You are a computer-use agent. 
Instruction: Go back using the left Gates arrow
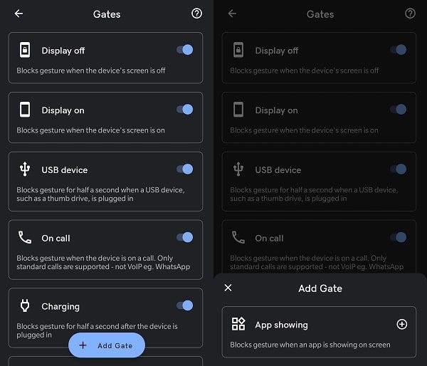pyautogui.click(x=19, y=14)
